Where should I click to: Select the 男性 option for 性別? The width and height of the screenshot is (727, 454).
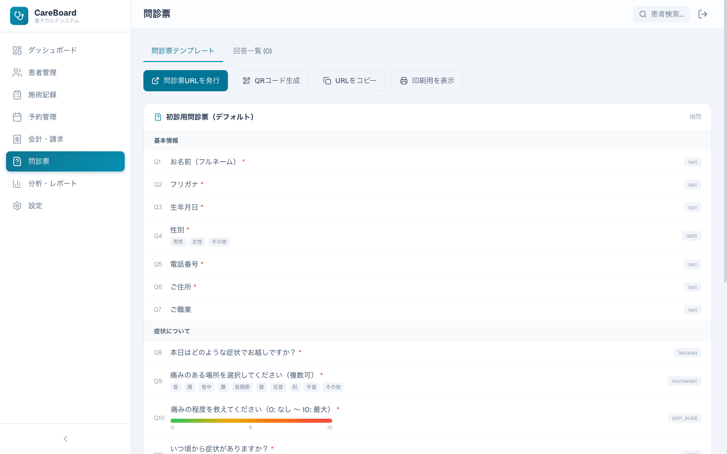coord(178,242)
